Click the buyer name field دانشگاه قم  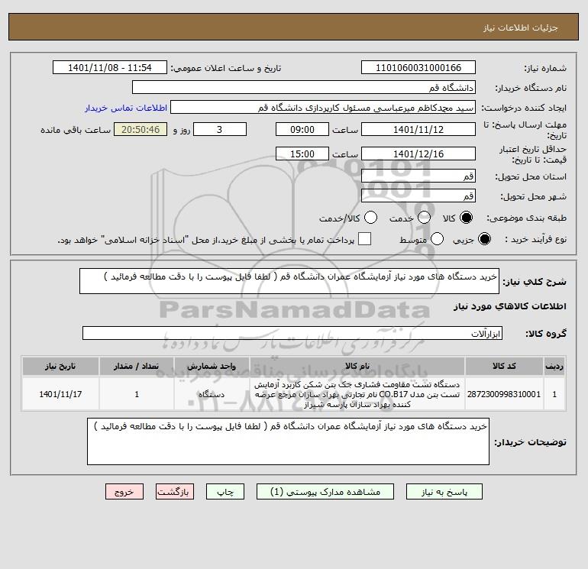(304, 87)
